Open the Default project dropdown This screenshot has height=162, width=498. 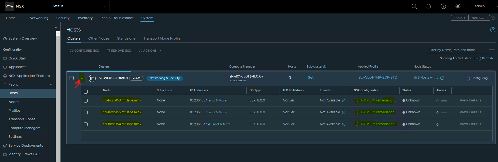(x=79, y=6)
